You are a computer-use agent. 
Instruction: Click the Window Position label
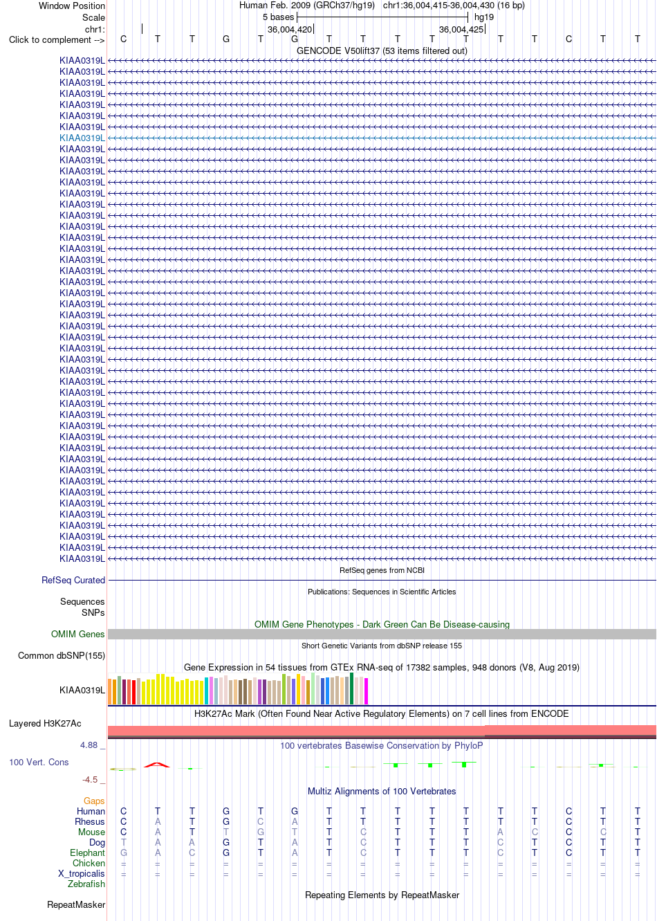[72, 6]
